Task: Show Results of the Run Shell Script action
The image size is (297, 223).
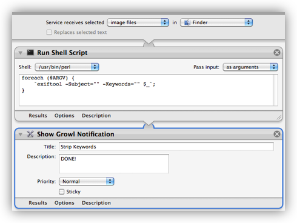Action: 38,116
